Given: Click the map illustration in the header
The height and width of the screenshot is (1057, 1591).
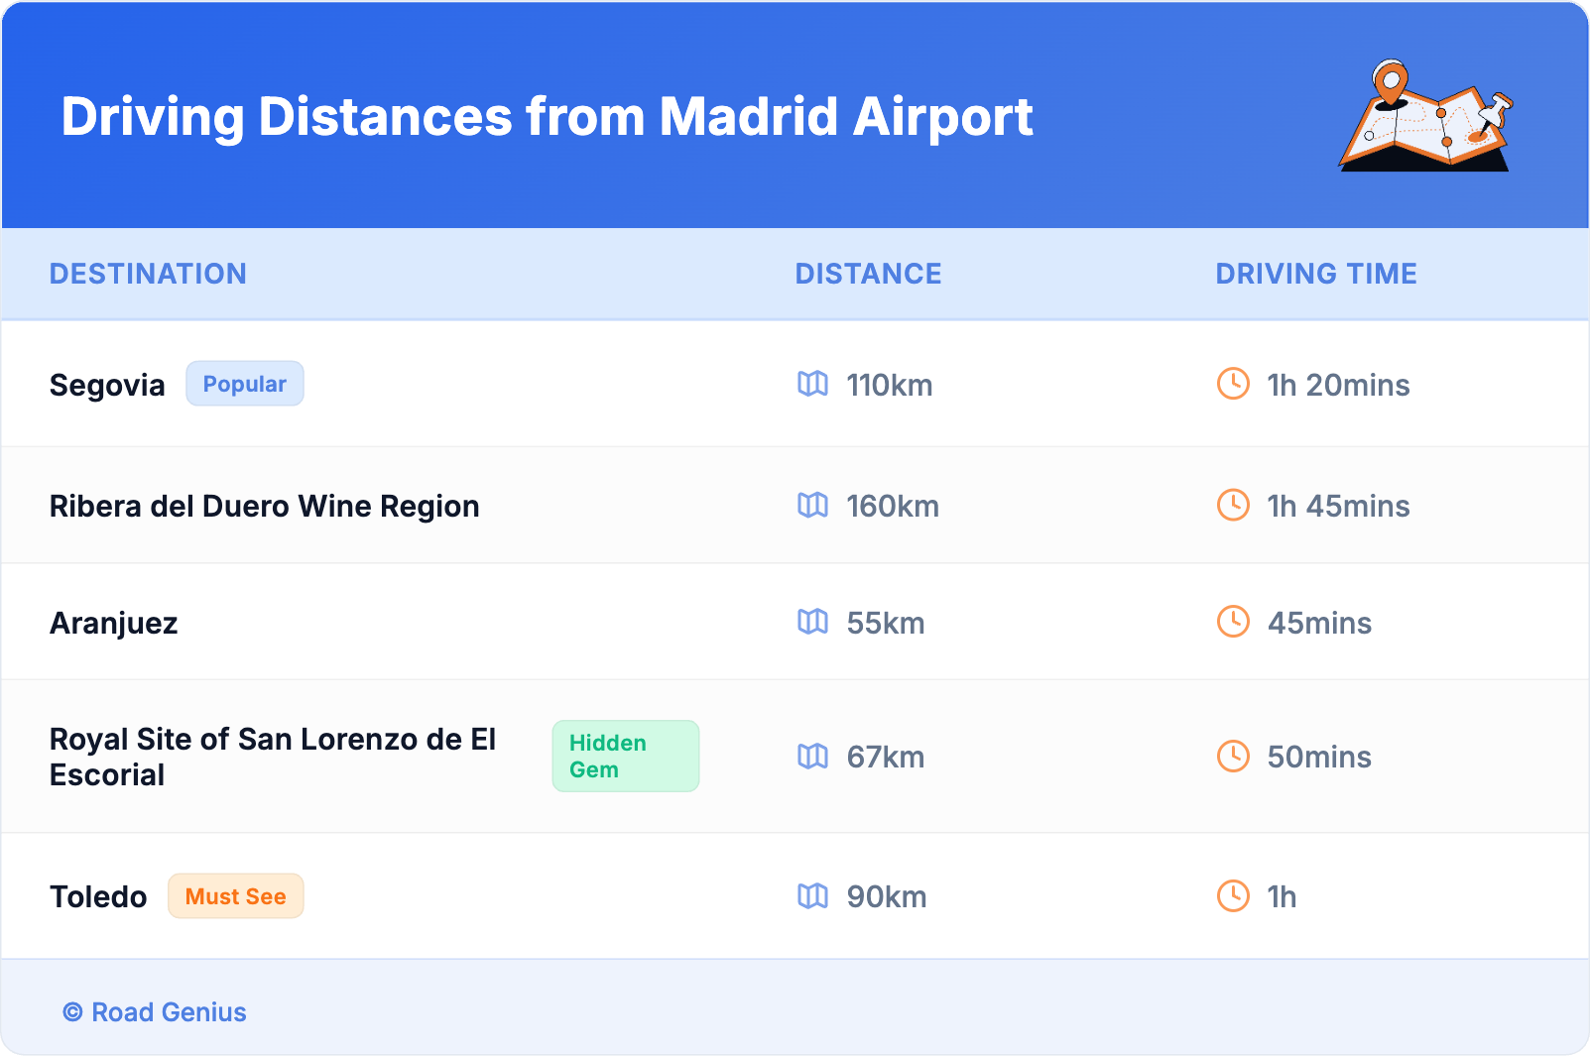Looking at the screenshot, I should [x=1426, y=117].
